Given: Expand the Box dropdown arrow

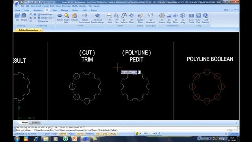Looking at the screenshot, I should click(17, 22).
